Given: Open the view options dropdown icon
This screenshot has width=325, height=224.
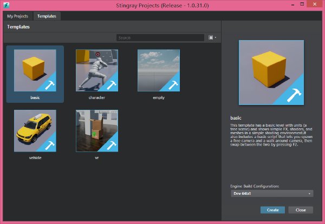Looking at the screenshot, I should click(x=212, y=37).
